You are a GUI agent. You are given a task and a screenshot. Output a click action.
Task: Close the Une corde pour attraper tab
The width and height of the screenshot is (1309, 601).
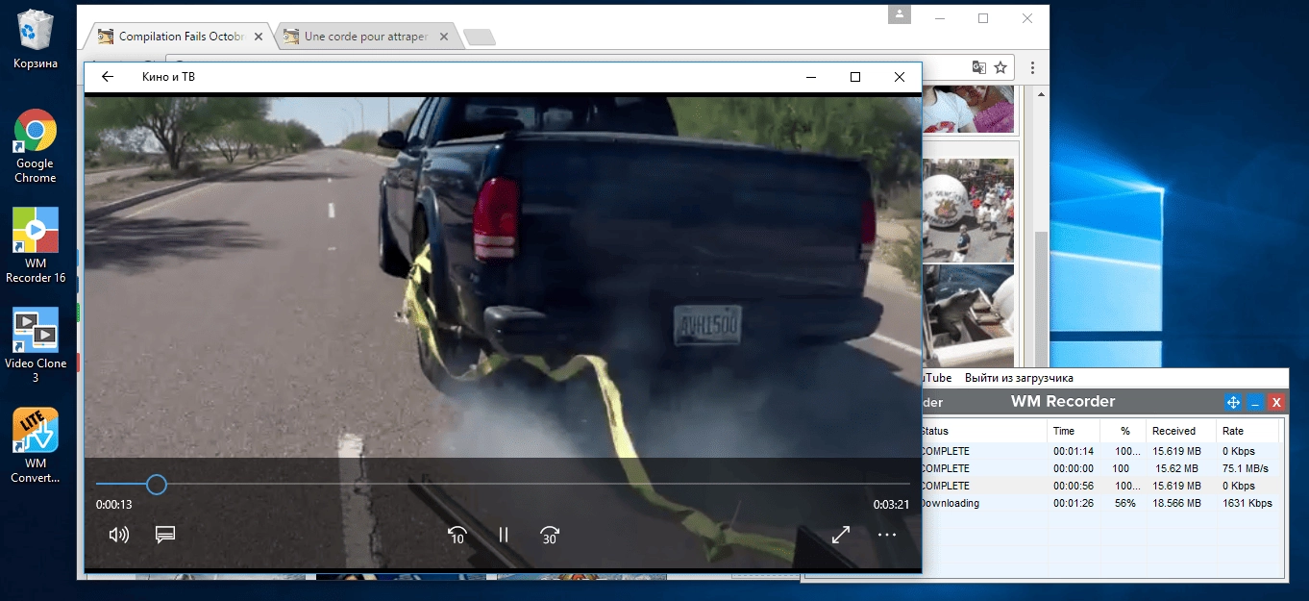[x=444, y=37]
